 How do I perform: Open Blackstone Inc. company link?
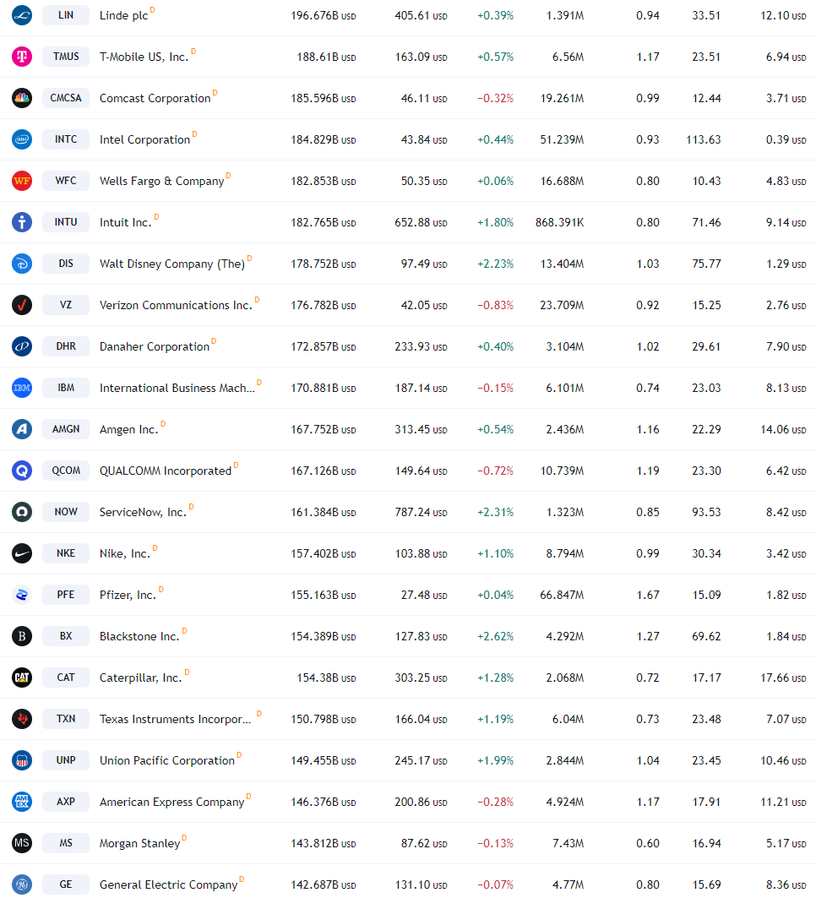139,636
